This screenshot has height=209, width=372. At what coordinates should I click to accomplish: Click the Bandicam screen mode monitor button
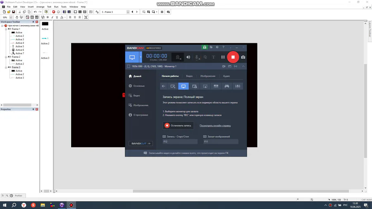[132, 57]
